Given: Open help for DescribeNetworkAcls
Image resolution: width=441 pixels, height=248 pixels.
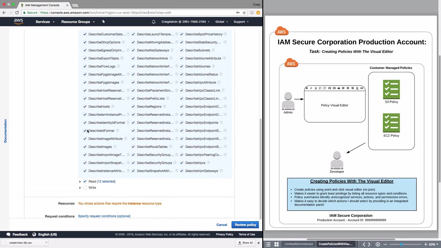Looking at the screenshot, I should pos(171,58).
